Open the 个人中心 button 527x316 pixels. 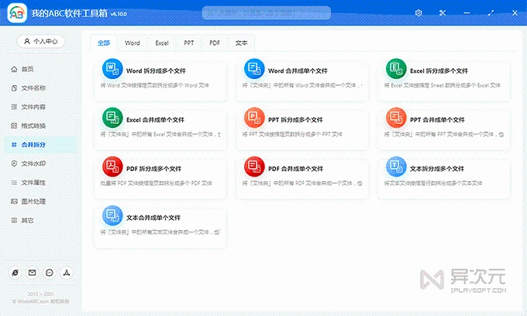pyautogui.click(x=40, y=41)
